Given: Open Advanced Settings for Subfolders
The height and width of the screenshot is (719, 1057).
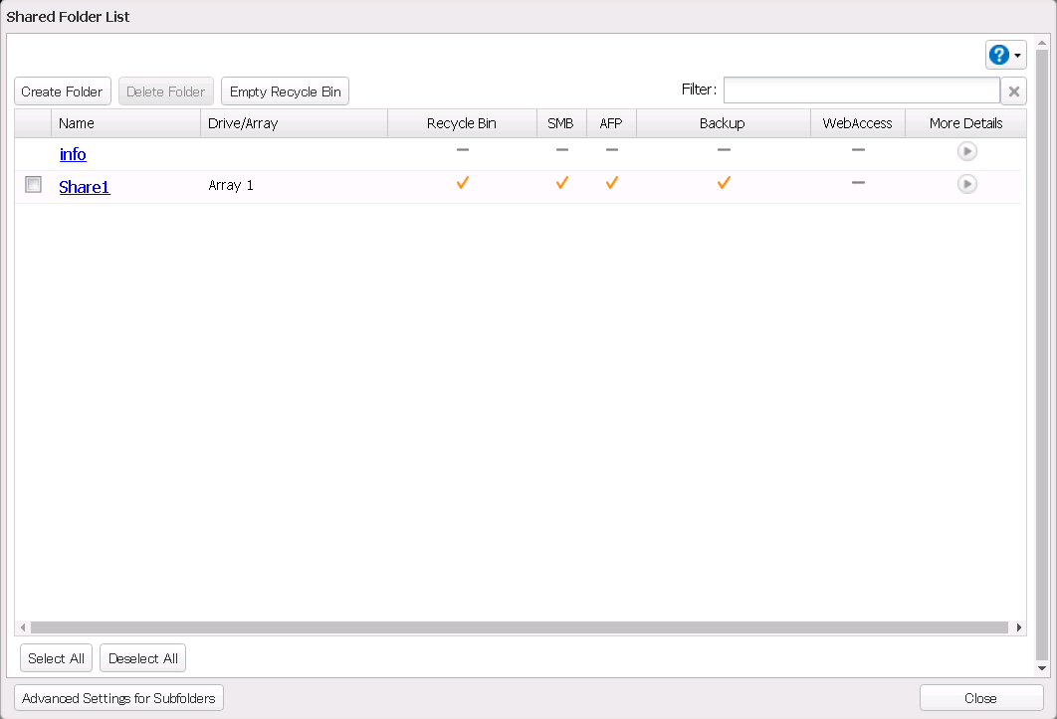Looking at the screenshot, I should point(118,698).
